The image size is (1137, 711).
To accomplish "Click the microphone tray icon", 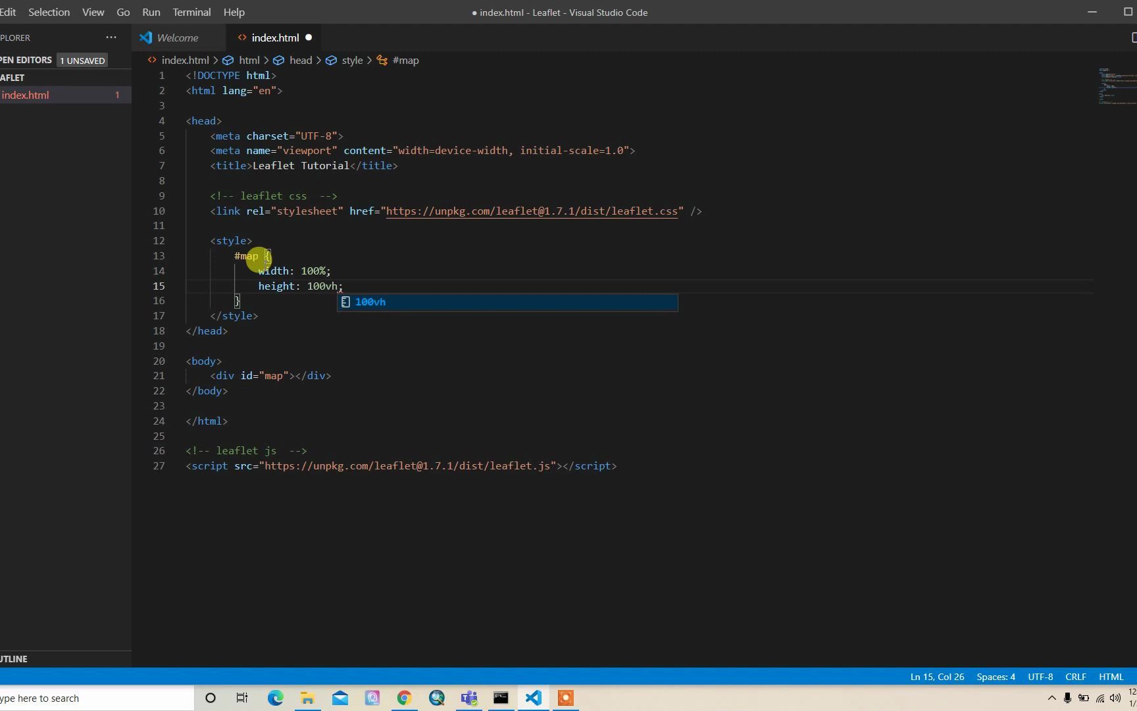I will click(x=1067, y=698).
